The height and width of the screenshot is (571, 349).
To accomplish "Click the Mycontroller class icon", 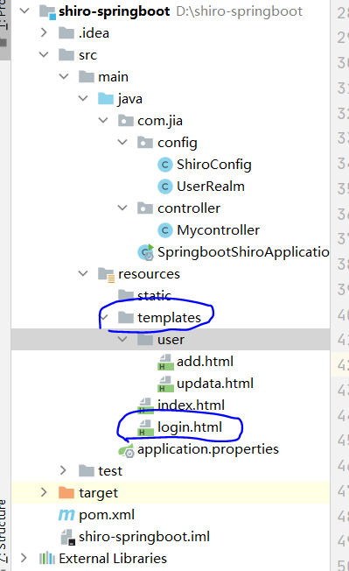I will click(x=165, y=230).
